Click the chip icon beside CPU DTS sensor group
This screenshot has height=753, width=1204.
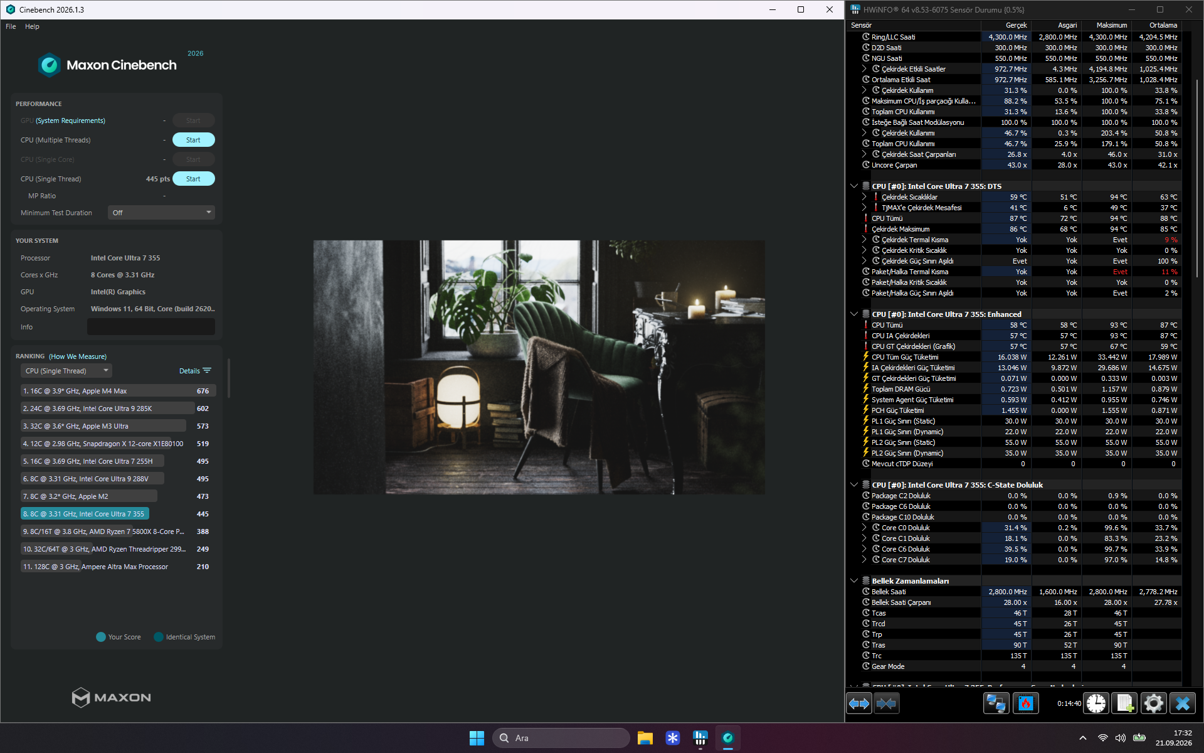[x=865, y=186]
